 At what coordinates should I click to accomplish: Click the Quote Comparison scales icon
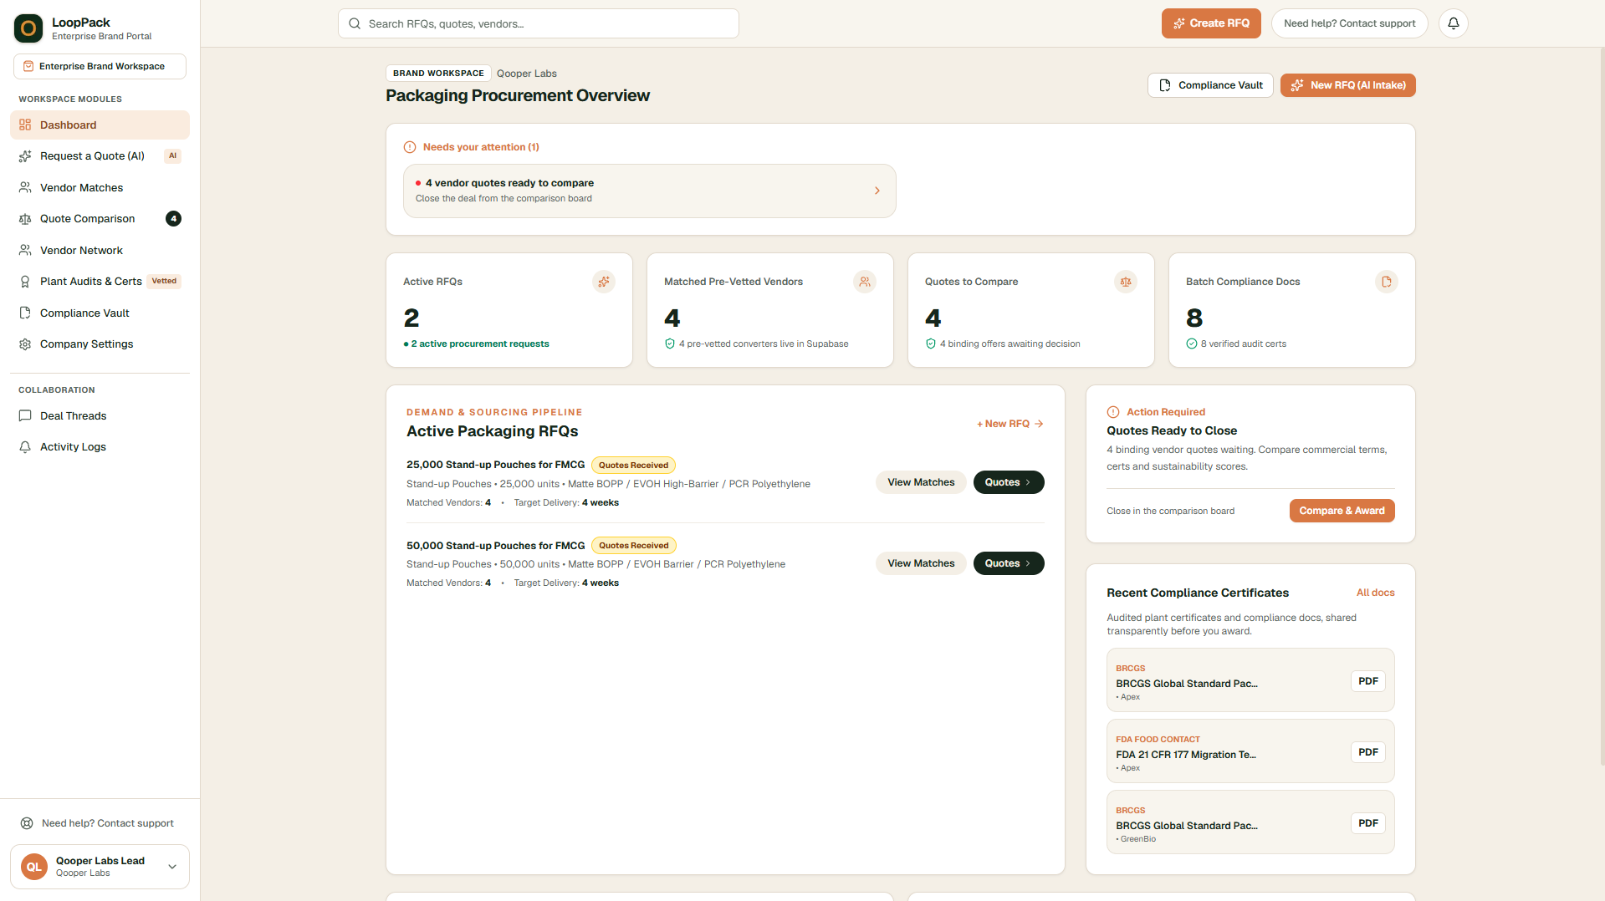[x=25, y=219]
